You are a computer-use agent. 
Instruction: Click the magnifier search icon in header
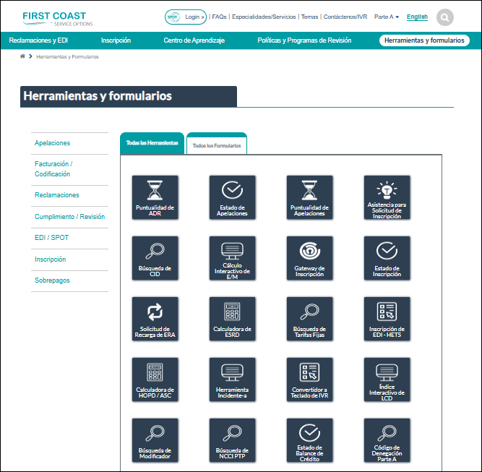point(445,17)
